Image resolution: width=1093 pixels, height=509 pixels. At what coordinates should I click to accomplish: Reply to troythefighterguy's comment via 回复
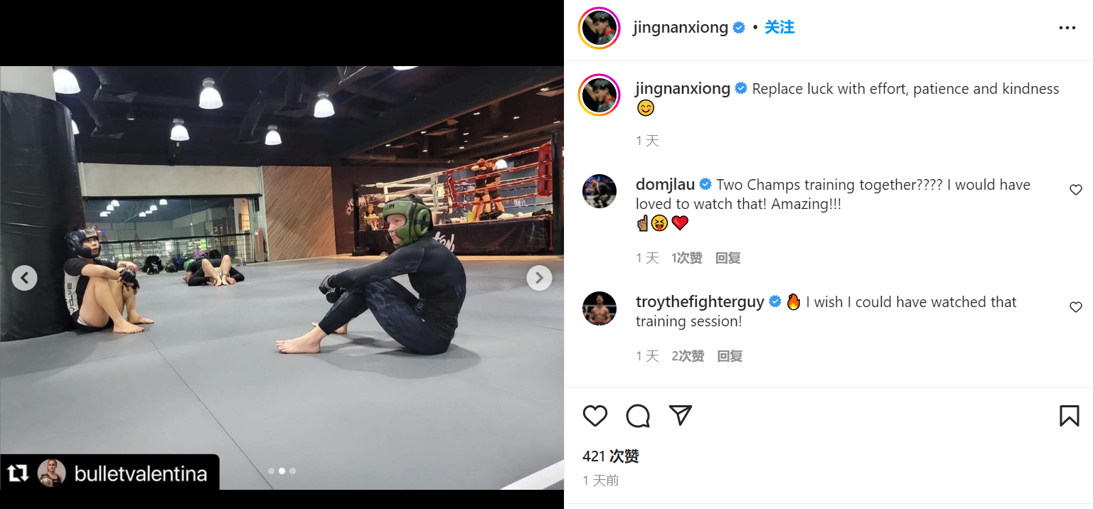pyautogui.click(x=730, y=356)
